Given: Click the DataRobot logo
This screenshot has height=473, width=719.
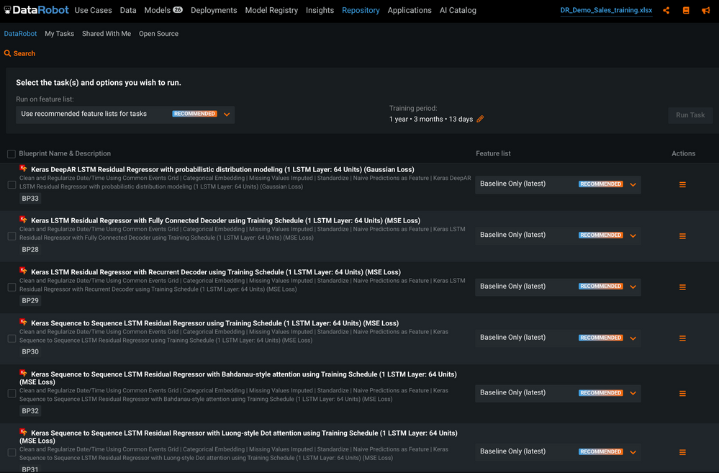Looking at the screenshot, I should coord(36,10).
